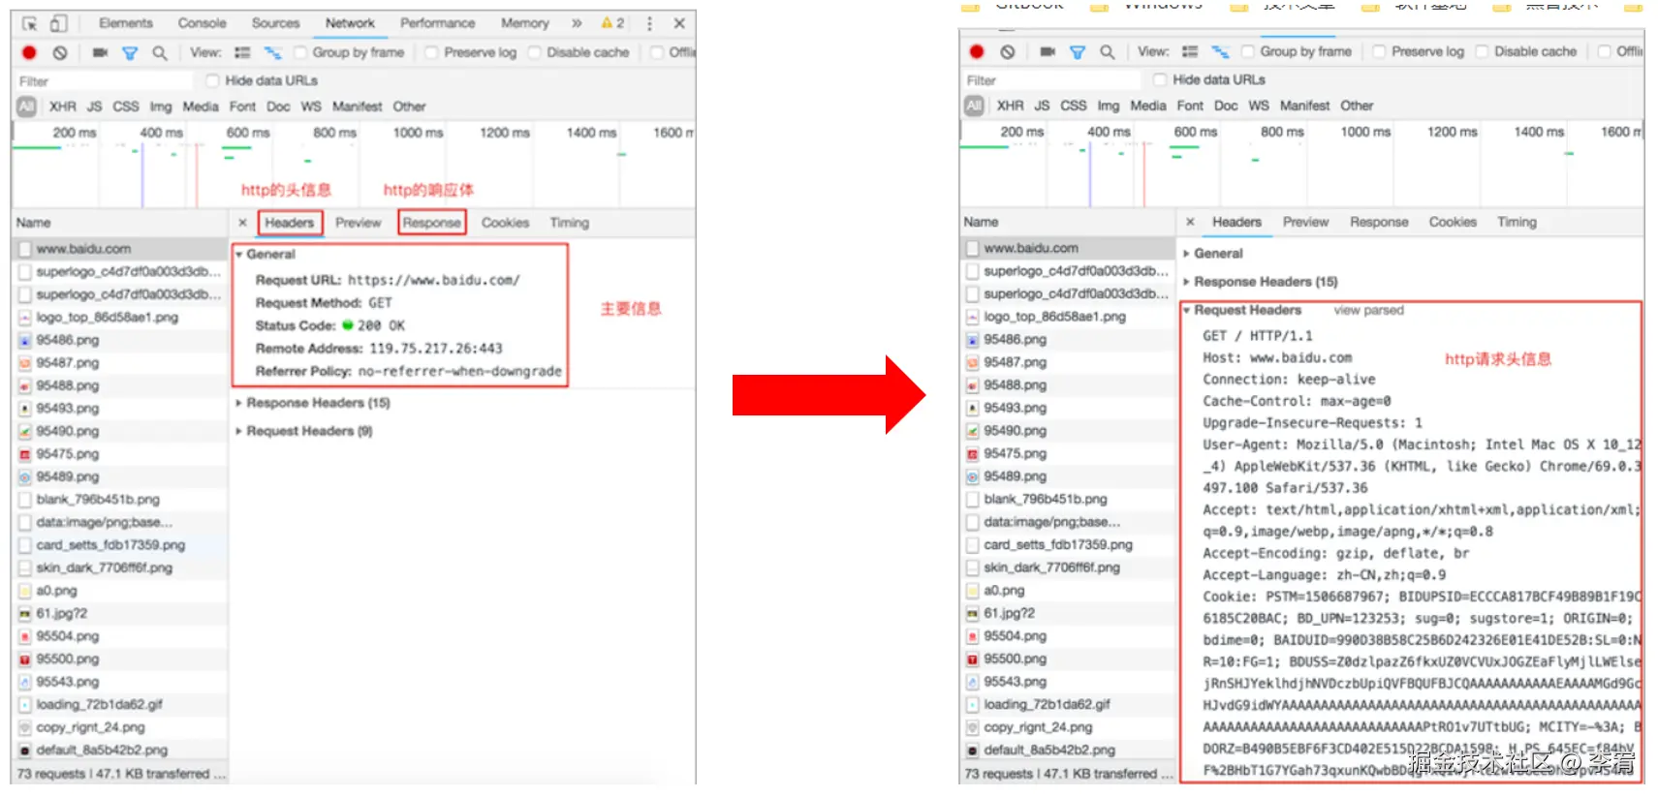The image size is (1658, 797).
Task: Open the Memory tab
Action: pos(525,23)
